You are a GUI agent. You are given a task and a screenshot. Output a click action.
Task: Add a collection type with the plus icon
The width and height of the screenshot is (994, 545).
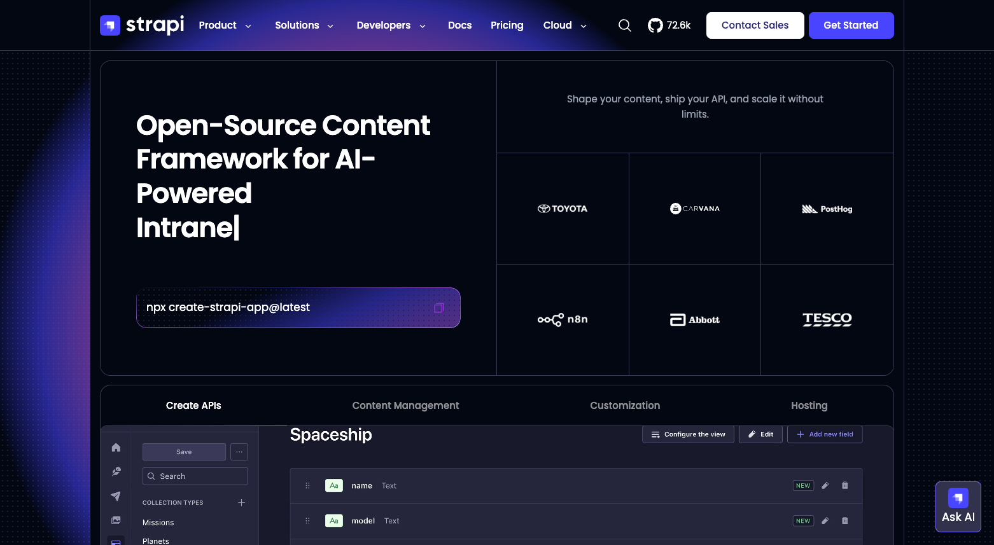242,502
